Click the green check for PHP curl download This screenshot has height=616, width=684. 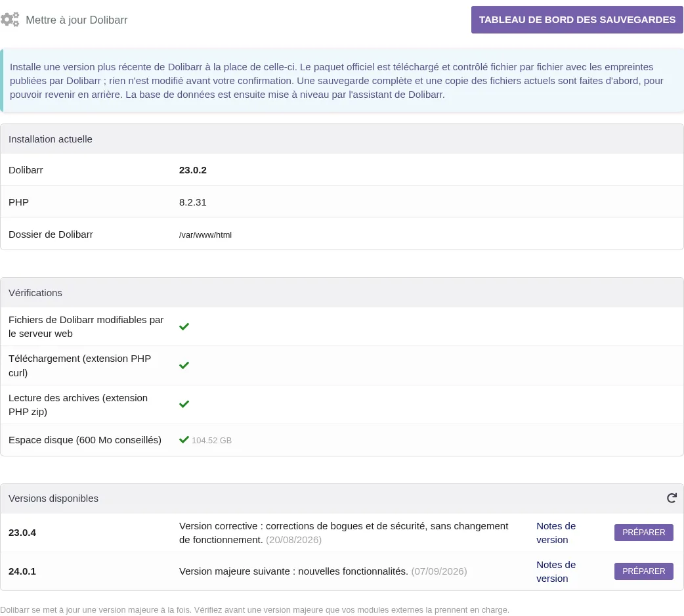[x=184, y=365]
